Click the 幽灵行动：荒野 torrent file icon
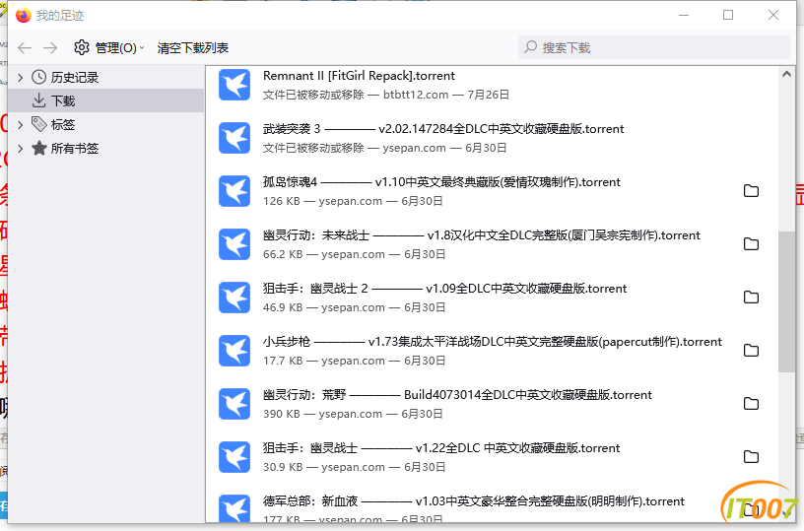The height and width of the screenshot is (531, 804). tap(234, 404)
